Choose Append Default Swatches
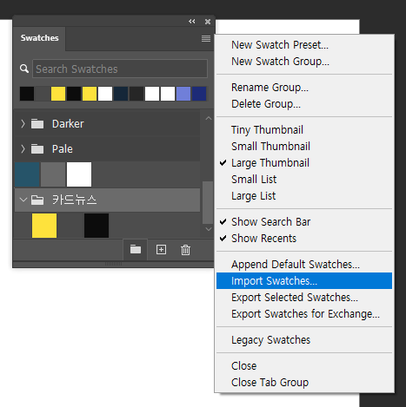The image size is (406, 407). [x=296, y=265]
